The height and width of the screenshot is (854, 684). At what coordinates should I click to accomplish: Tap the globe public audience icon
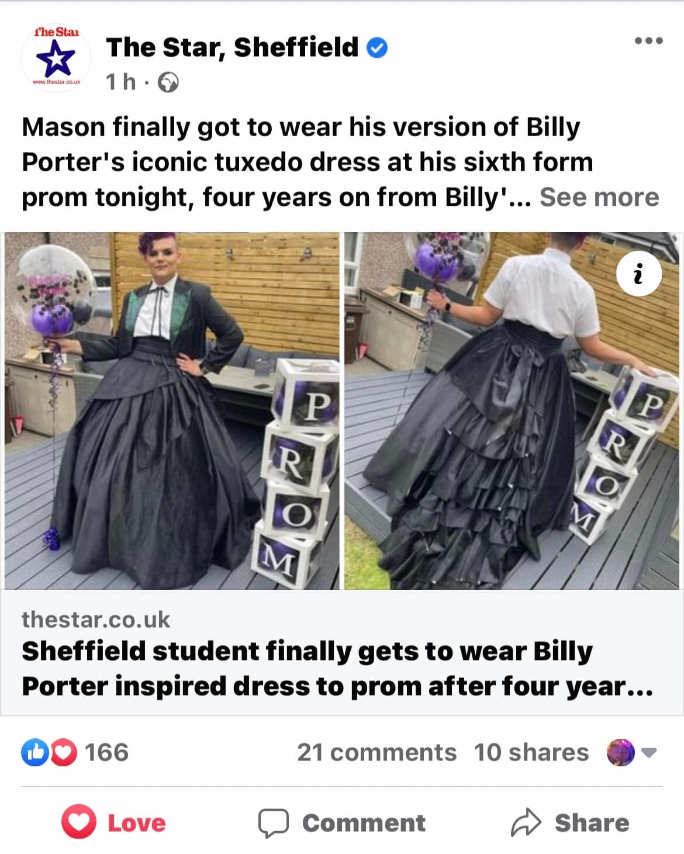pyautogui.click(x=168, y=82)
